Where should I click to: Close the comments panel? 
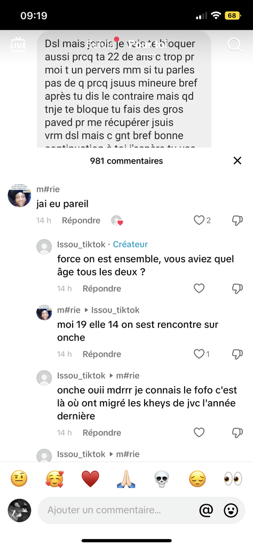tap(238, 160)
